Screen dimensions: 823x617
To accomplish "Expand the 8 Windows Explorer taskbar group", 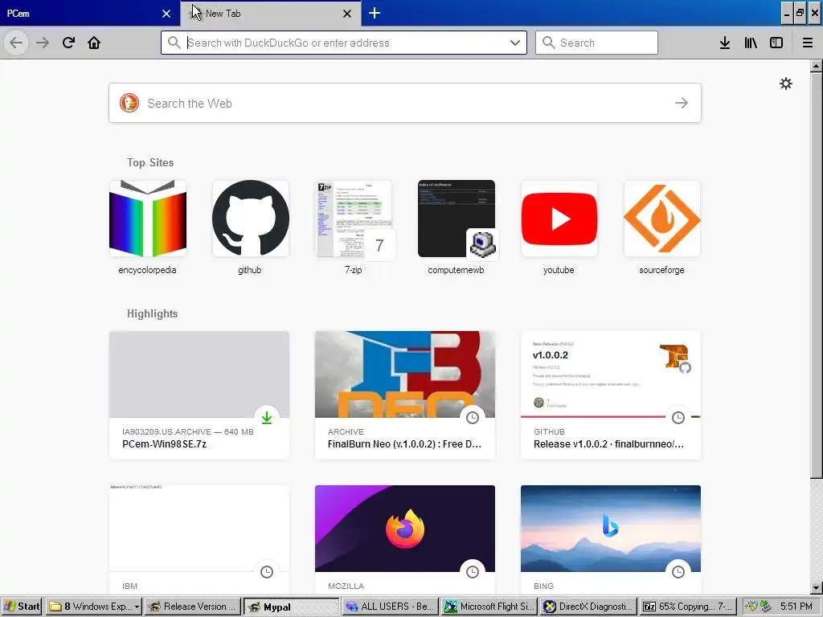I will [93, 607].
